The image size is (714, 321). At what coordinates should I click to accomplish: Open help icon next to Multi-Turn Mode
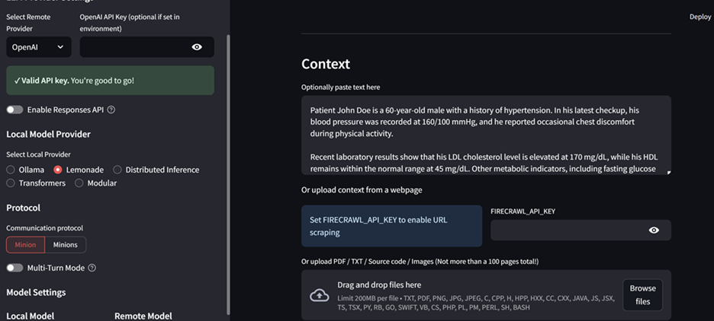coord(92,268)
